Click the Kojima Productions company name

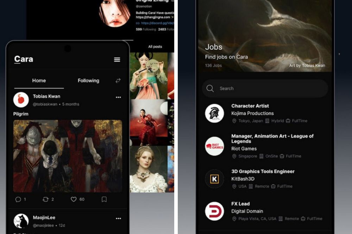click(252, 113)
